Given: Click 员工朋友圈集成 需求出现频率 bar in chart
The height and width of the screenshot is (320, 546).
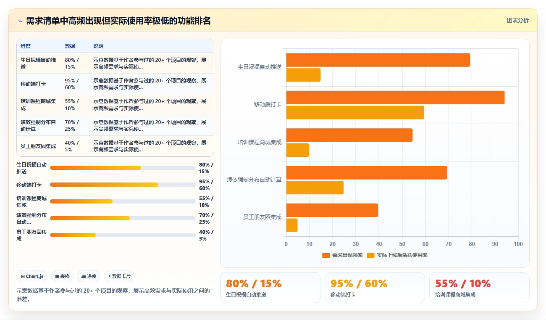Looking at the screenshot, I should [332, 210].
